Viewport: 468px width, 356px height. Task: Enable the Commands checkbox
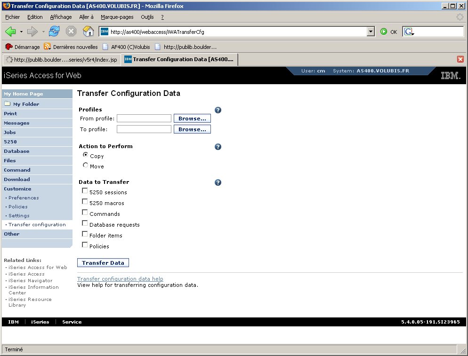(85, 212)
